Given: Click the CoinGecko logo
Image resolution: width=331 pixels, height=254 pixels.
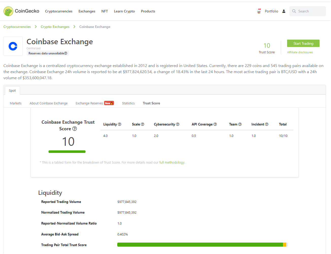Looking at the screenshot, I should click(x=21, y=11).
